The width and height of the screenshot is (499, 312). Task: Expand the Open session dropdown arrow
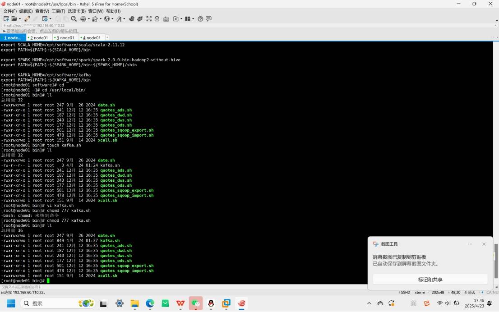tap(19, 19)
